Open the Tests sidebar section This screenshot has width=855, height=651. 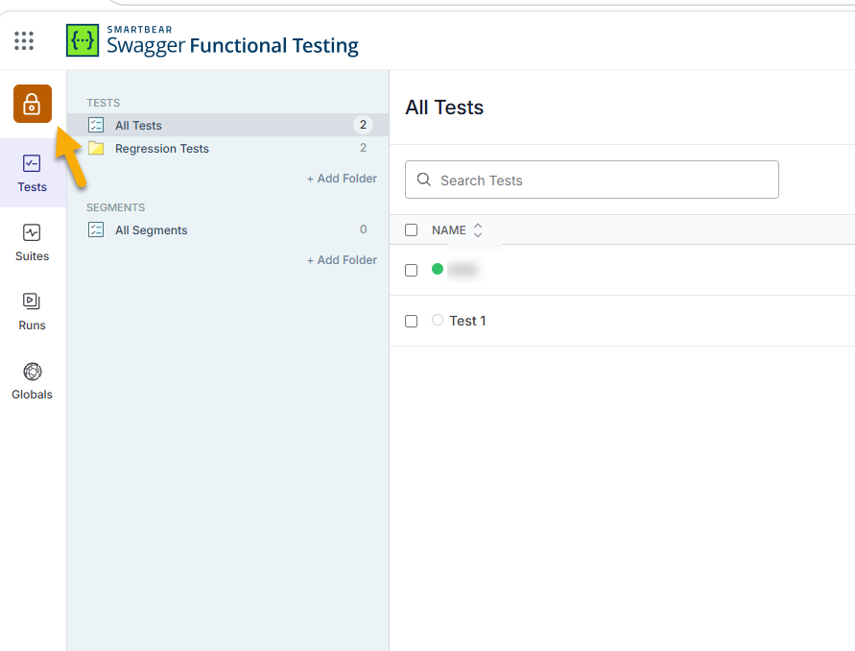33,173
